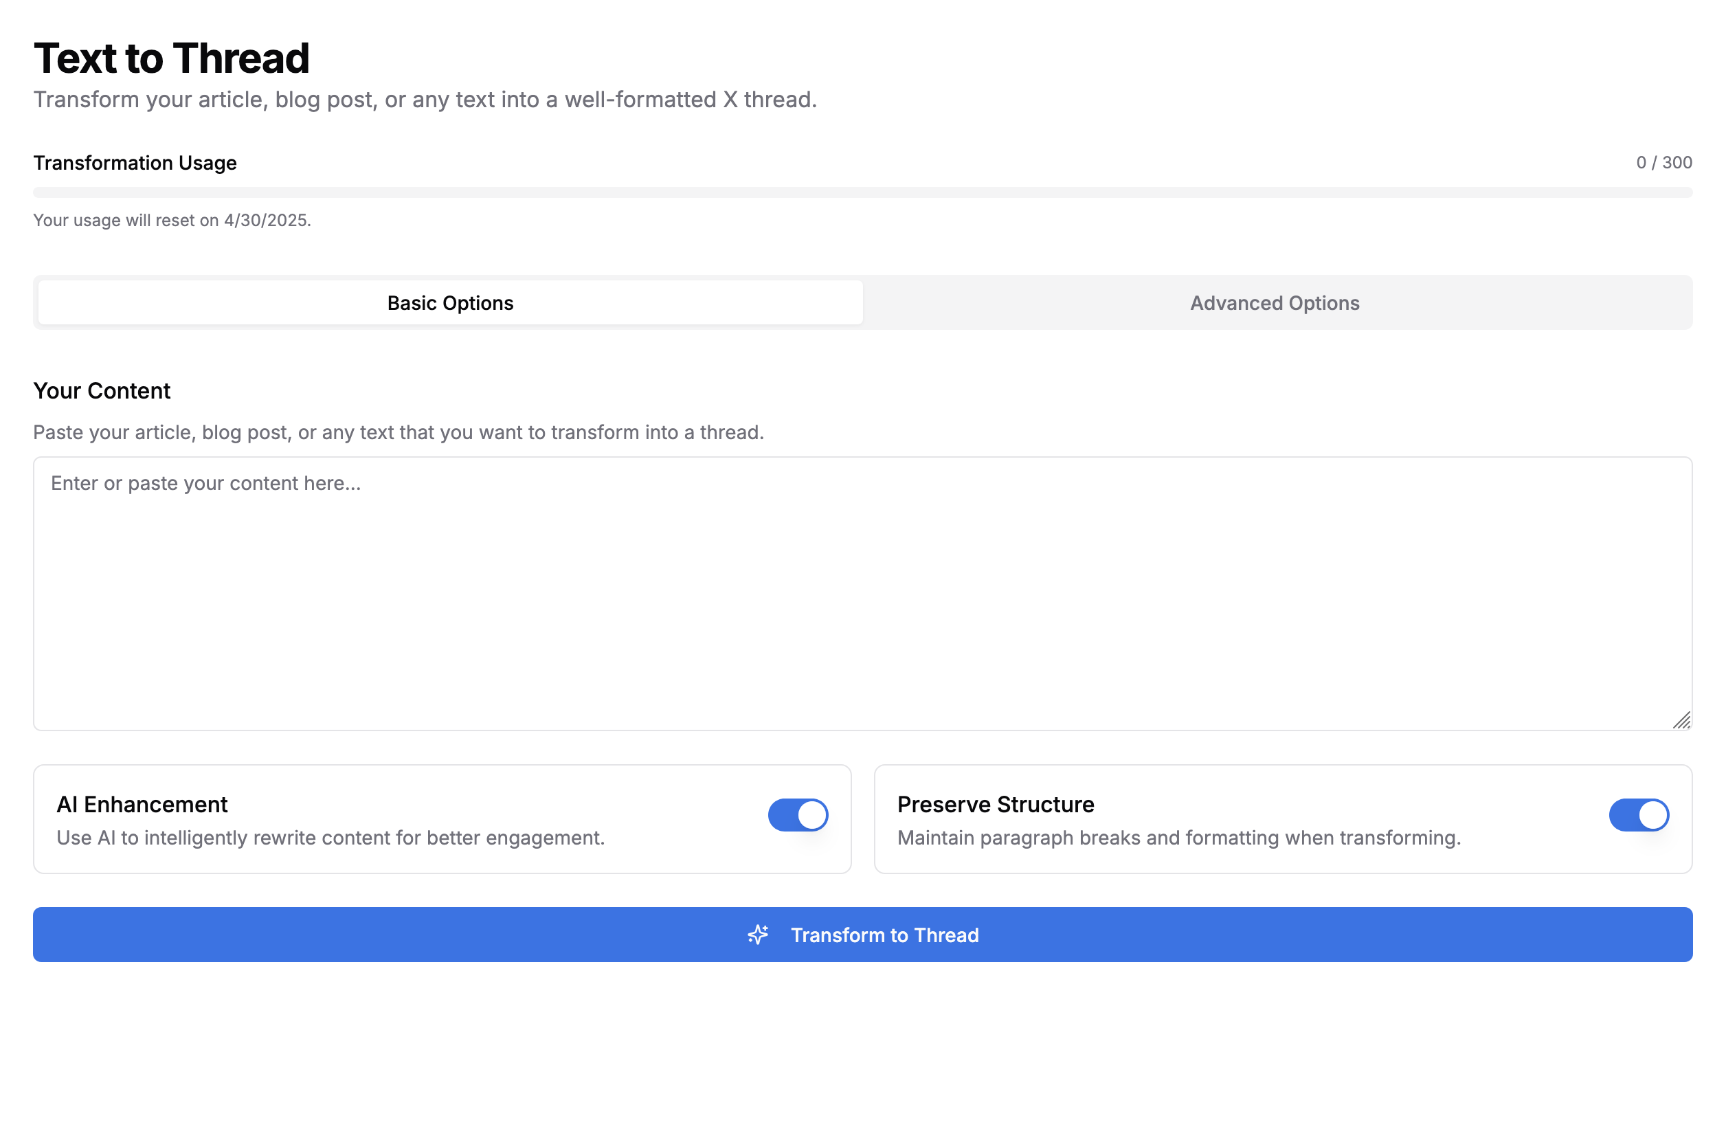Toggle the AI Enhancement switch
This screenshot has height=1138, width=1726.
coord(797,814)
